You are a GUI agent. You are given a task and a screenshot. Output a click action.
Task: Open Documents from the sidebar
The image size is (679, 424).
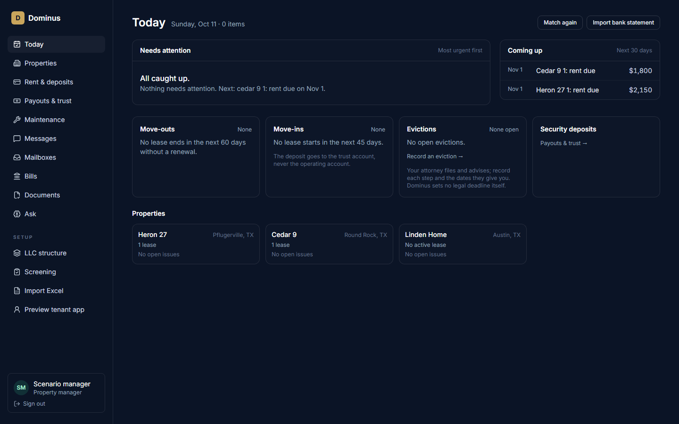coord(56,195)
